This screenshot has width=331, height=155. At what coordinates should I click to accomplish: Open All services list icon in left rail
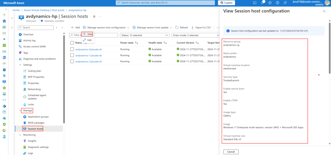point(4,33)
